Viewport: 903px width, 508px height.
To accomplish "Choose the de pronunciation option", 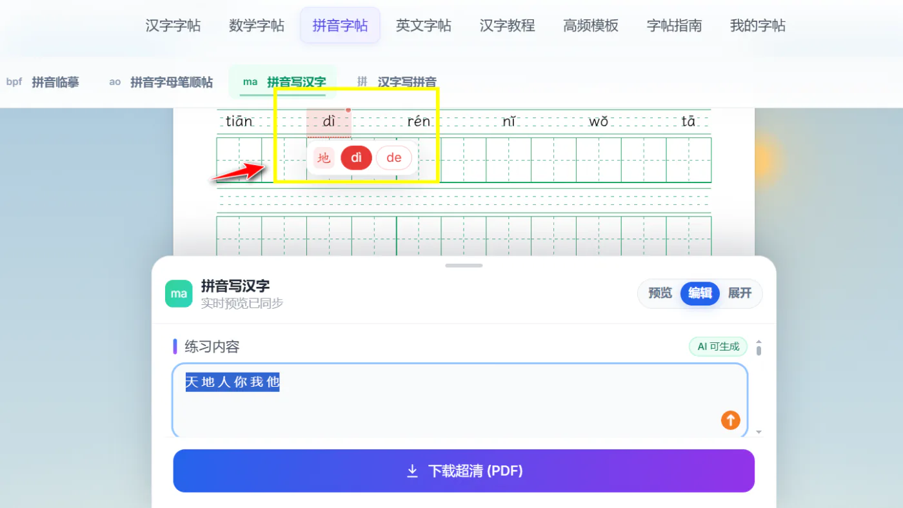I will [394, 158].
